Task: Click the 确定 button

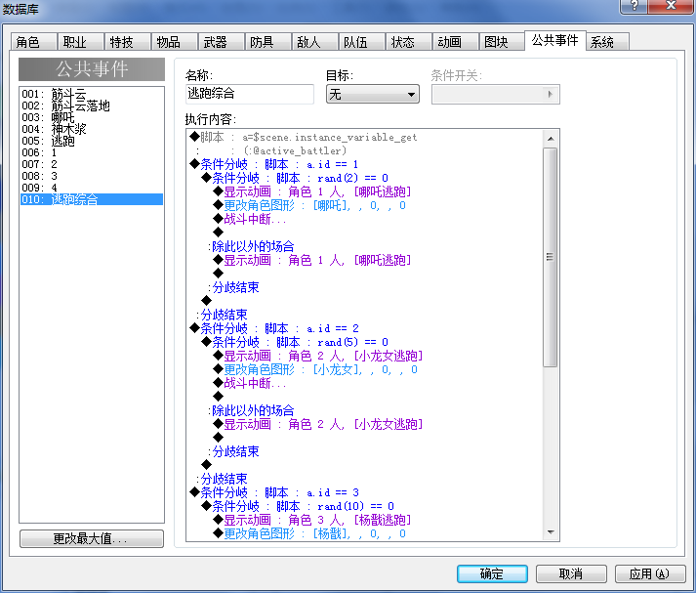Action: (492, 573)
